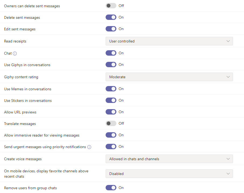Click chevron arrow on Moderate dropdown

(228, 77)
